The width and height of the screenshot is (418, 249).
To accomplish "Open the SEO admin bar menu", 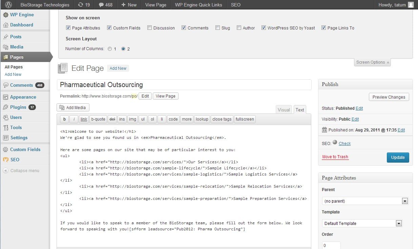I will pyautogui.click(x=235, y=5).
